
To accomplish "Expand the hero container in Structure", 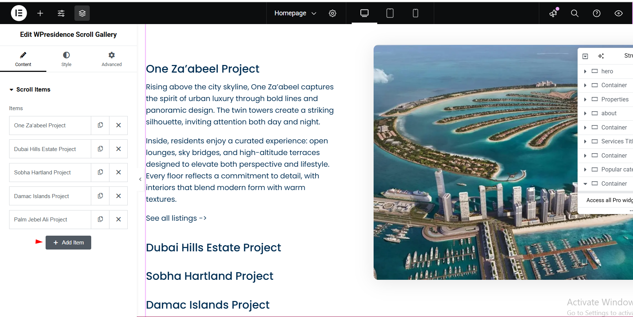I will (585, 71).
